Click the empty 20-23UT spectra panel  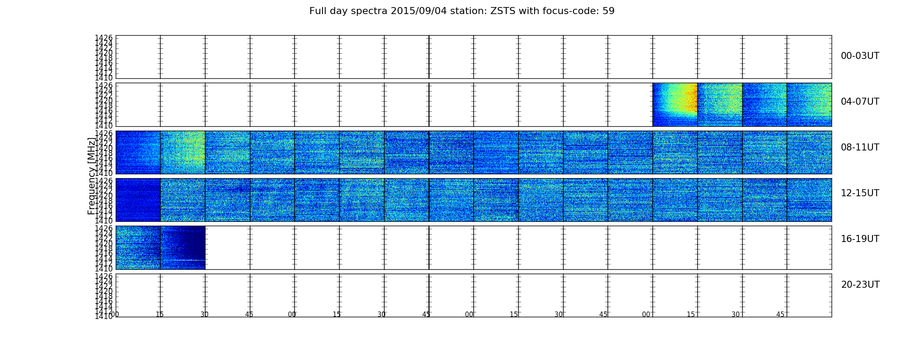[x=473, y=295]
